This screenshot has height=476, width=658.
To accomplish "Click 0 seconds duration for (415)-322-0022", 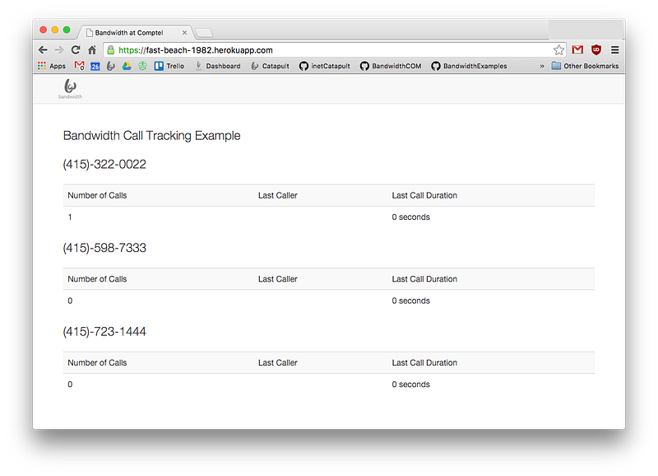I will click(410, 217).
